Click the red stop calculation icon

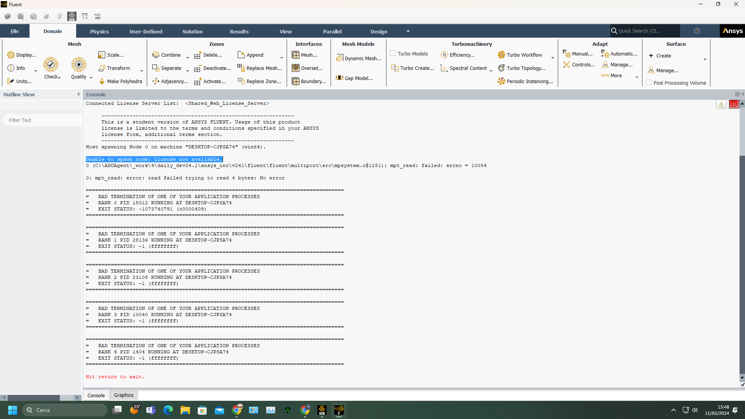pos(734,104)
